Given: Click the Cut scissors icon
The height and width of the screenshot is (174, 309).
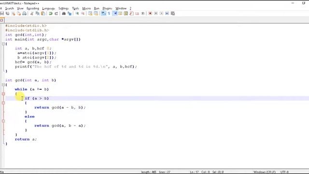Looking at the screenshot, I should [32, 14].
